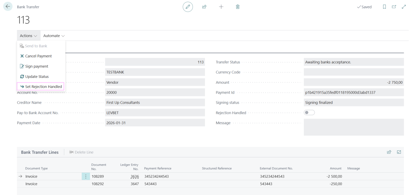Delete the bank transfer with the trash icon
The width and height of the screenshot is (413, 195).
tap(238, 7)
